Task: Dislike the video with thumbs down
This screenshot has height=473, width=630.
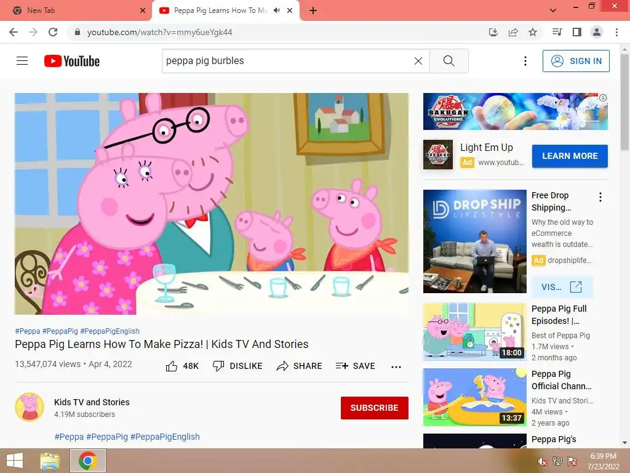Action: [237, 366]
